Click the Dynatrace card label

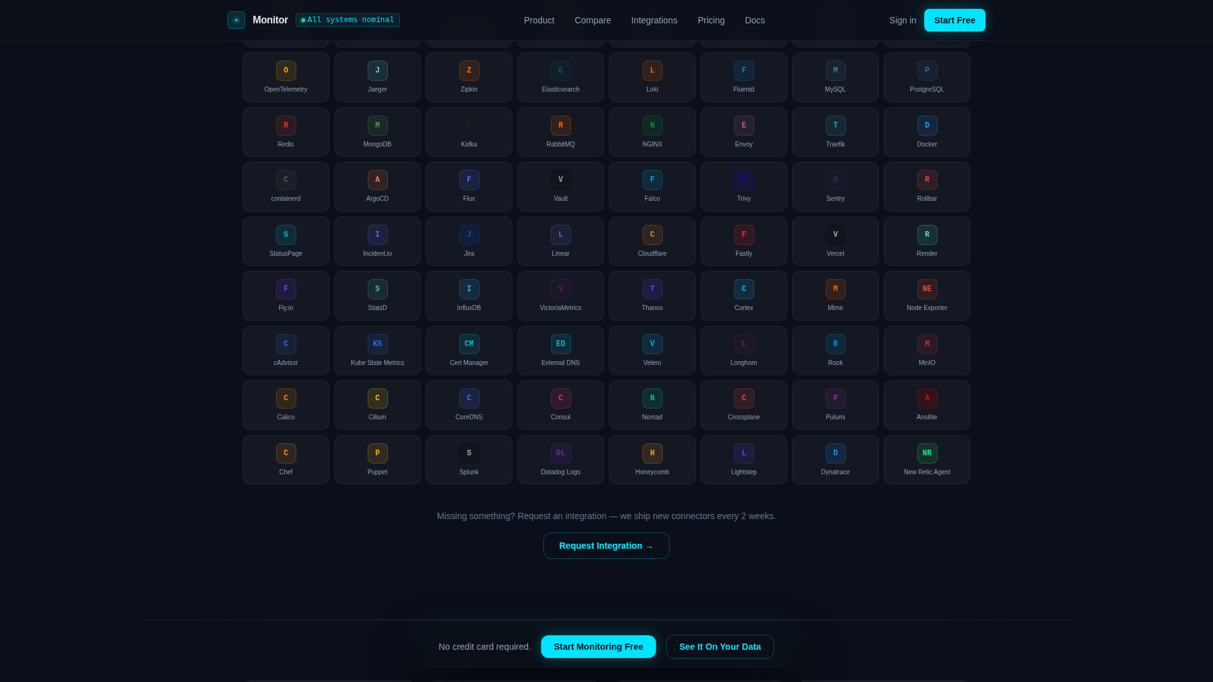coord(835,472)
